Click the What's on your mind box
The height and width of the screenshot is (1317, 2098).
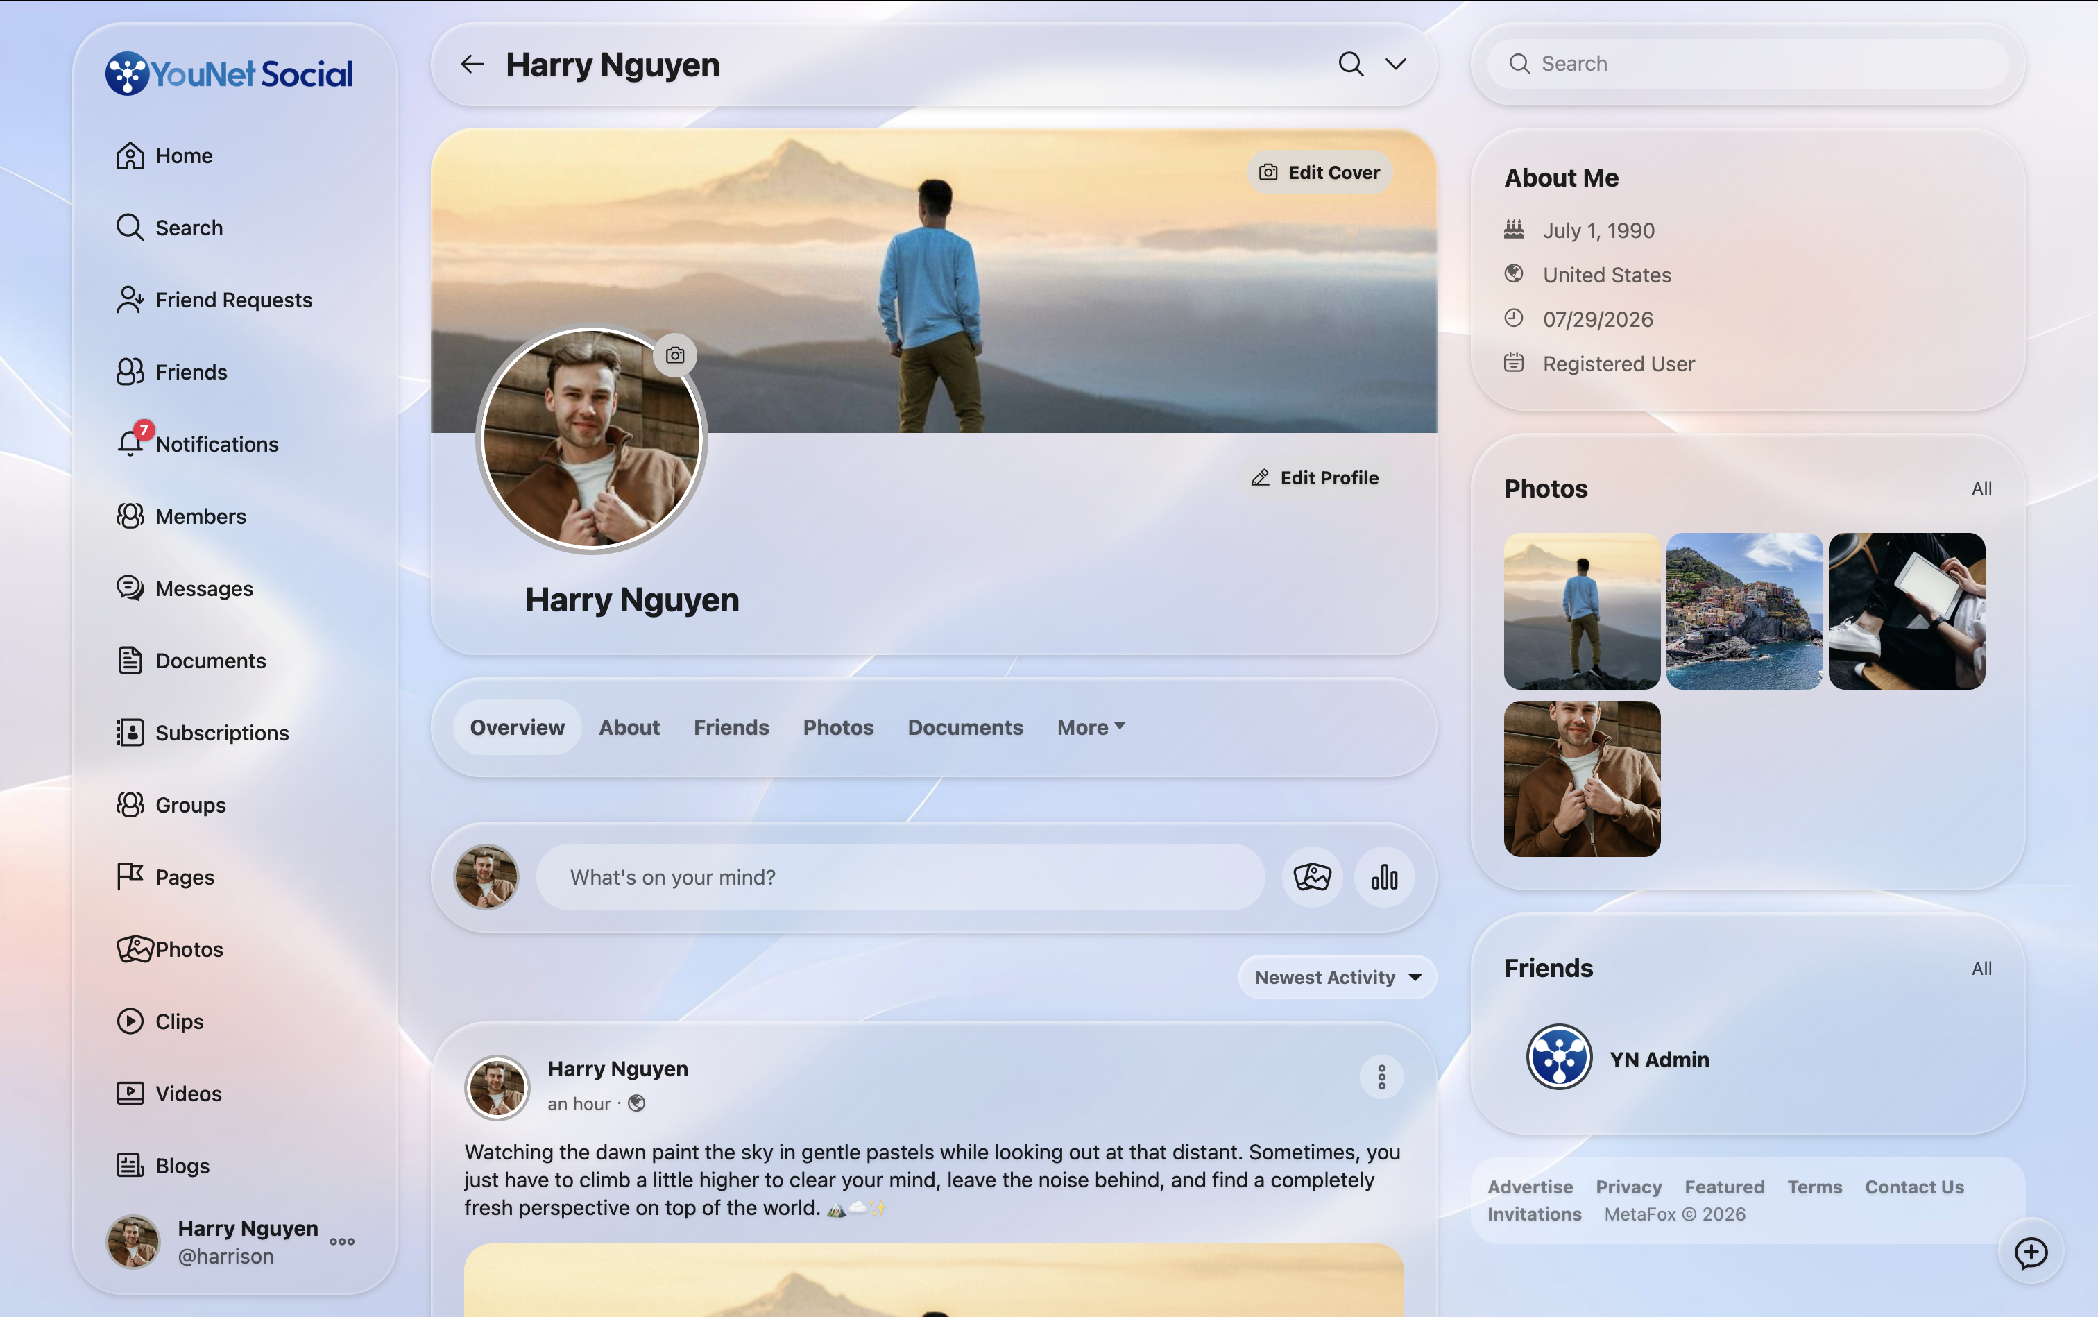[x=901, y=877]
